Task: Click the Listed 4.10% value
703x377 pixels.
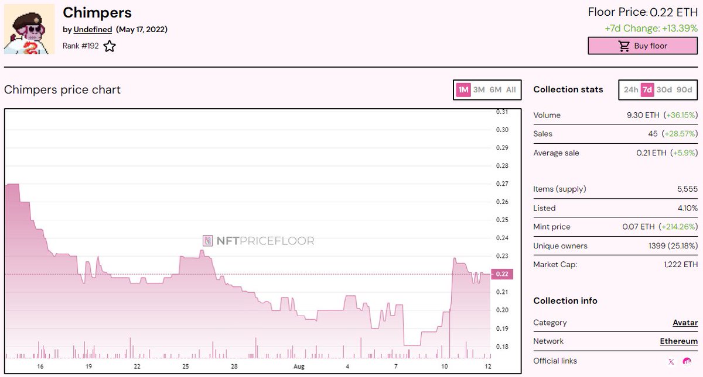Action: point(688,208)
